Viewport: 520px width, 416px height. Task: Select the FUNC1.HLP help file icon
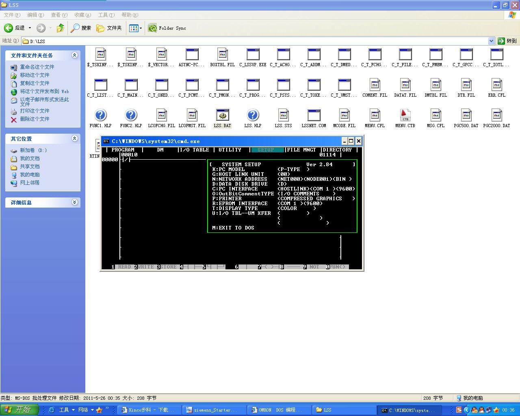pyautogui.click(x=100, y=115)
